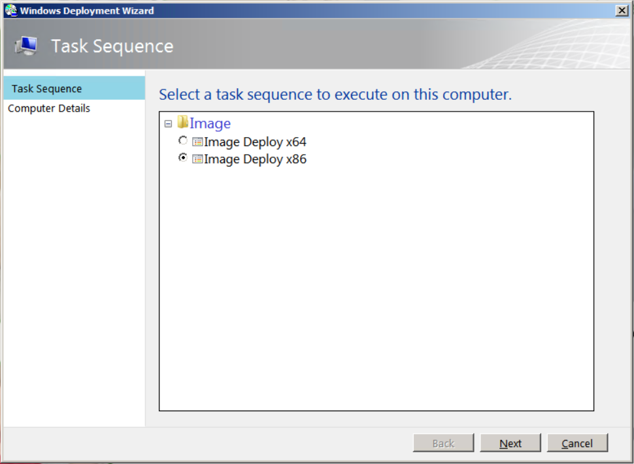Select the Image Deploy x64 radio button
The width and height of the screenshot is (634, 464).
(x=183, y=140)
